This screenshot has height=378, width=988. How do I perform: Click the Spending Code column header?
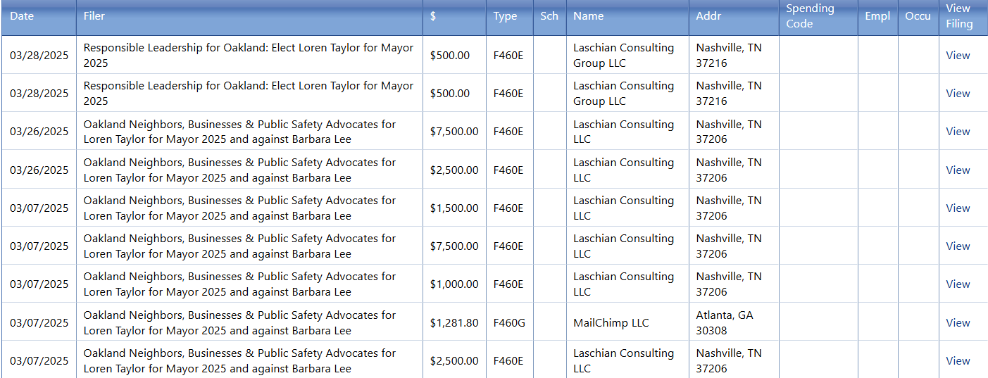(810, 16)
